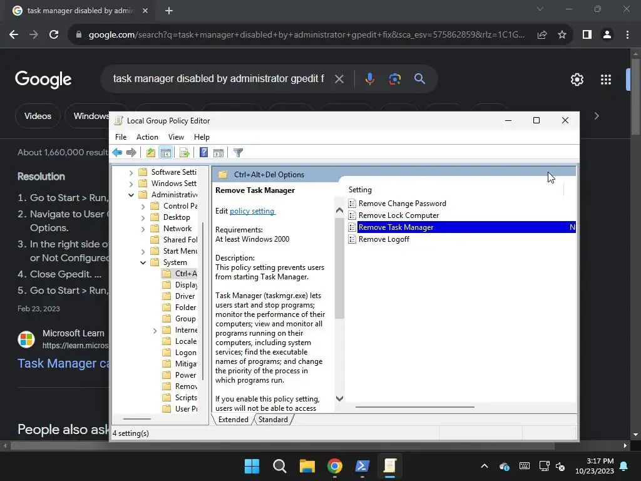Expand Control Panel tree node
The width and height of the screenshot is (641, 481).
143,207
